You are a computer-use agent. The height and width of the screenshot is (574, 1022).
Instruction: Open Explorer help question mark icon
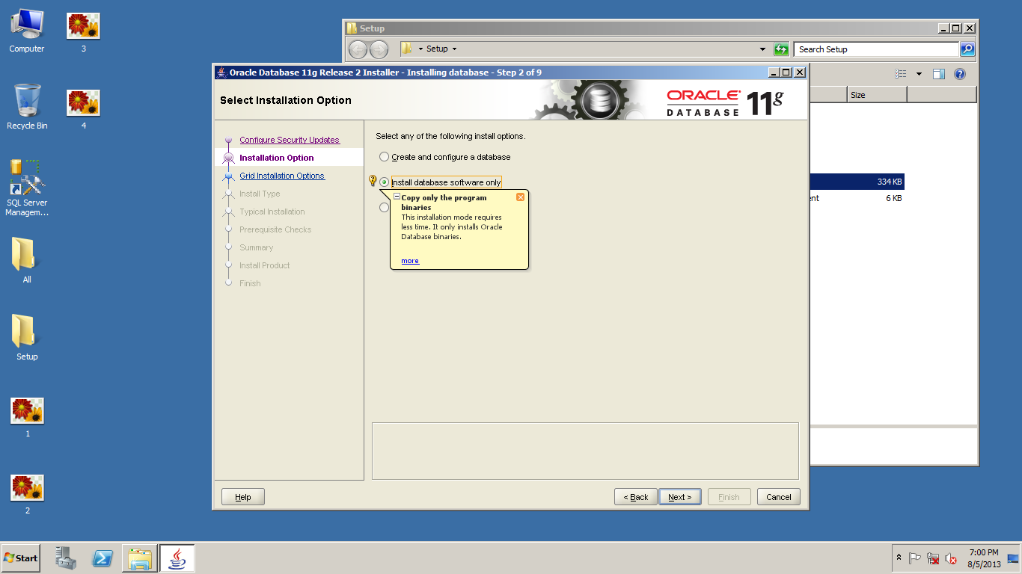tap(960, 74)
